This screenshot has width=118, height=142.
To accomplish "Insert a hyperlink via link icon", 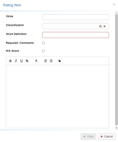I will (27, 61).
